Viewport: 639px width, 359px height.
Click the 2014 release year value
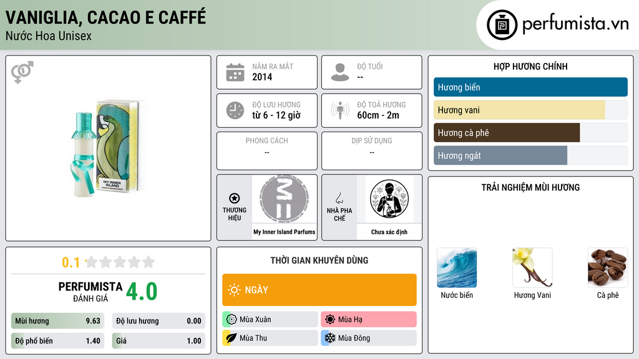click(x=262, y=77)
